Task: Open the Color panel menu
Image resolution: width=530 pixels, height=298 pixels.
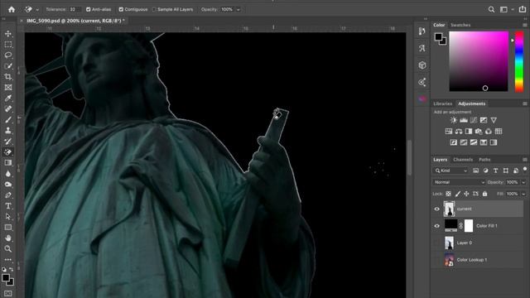Action: [x=524, y=25]
